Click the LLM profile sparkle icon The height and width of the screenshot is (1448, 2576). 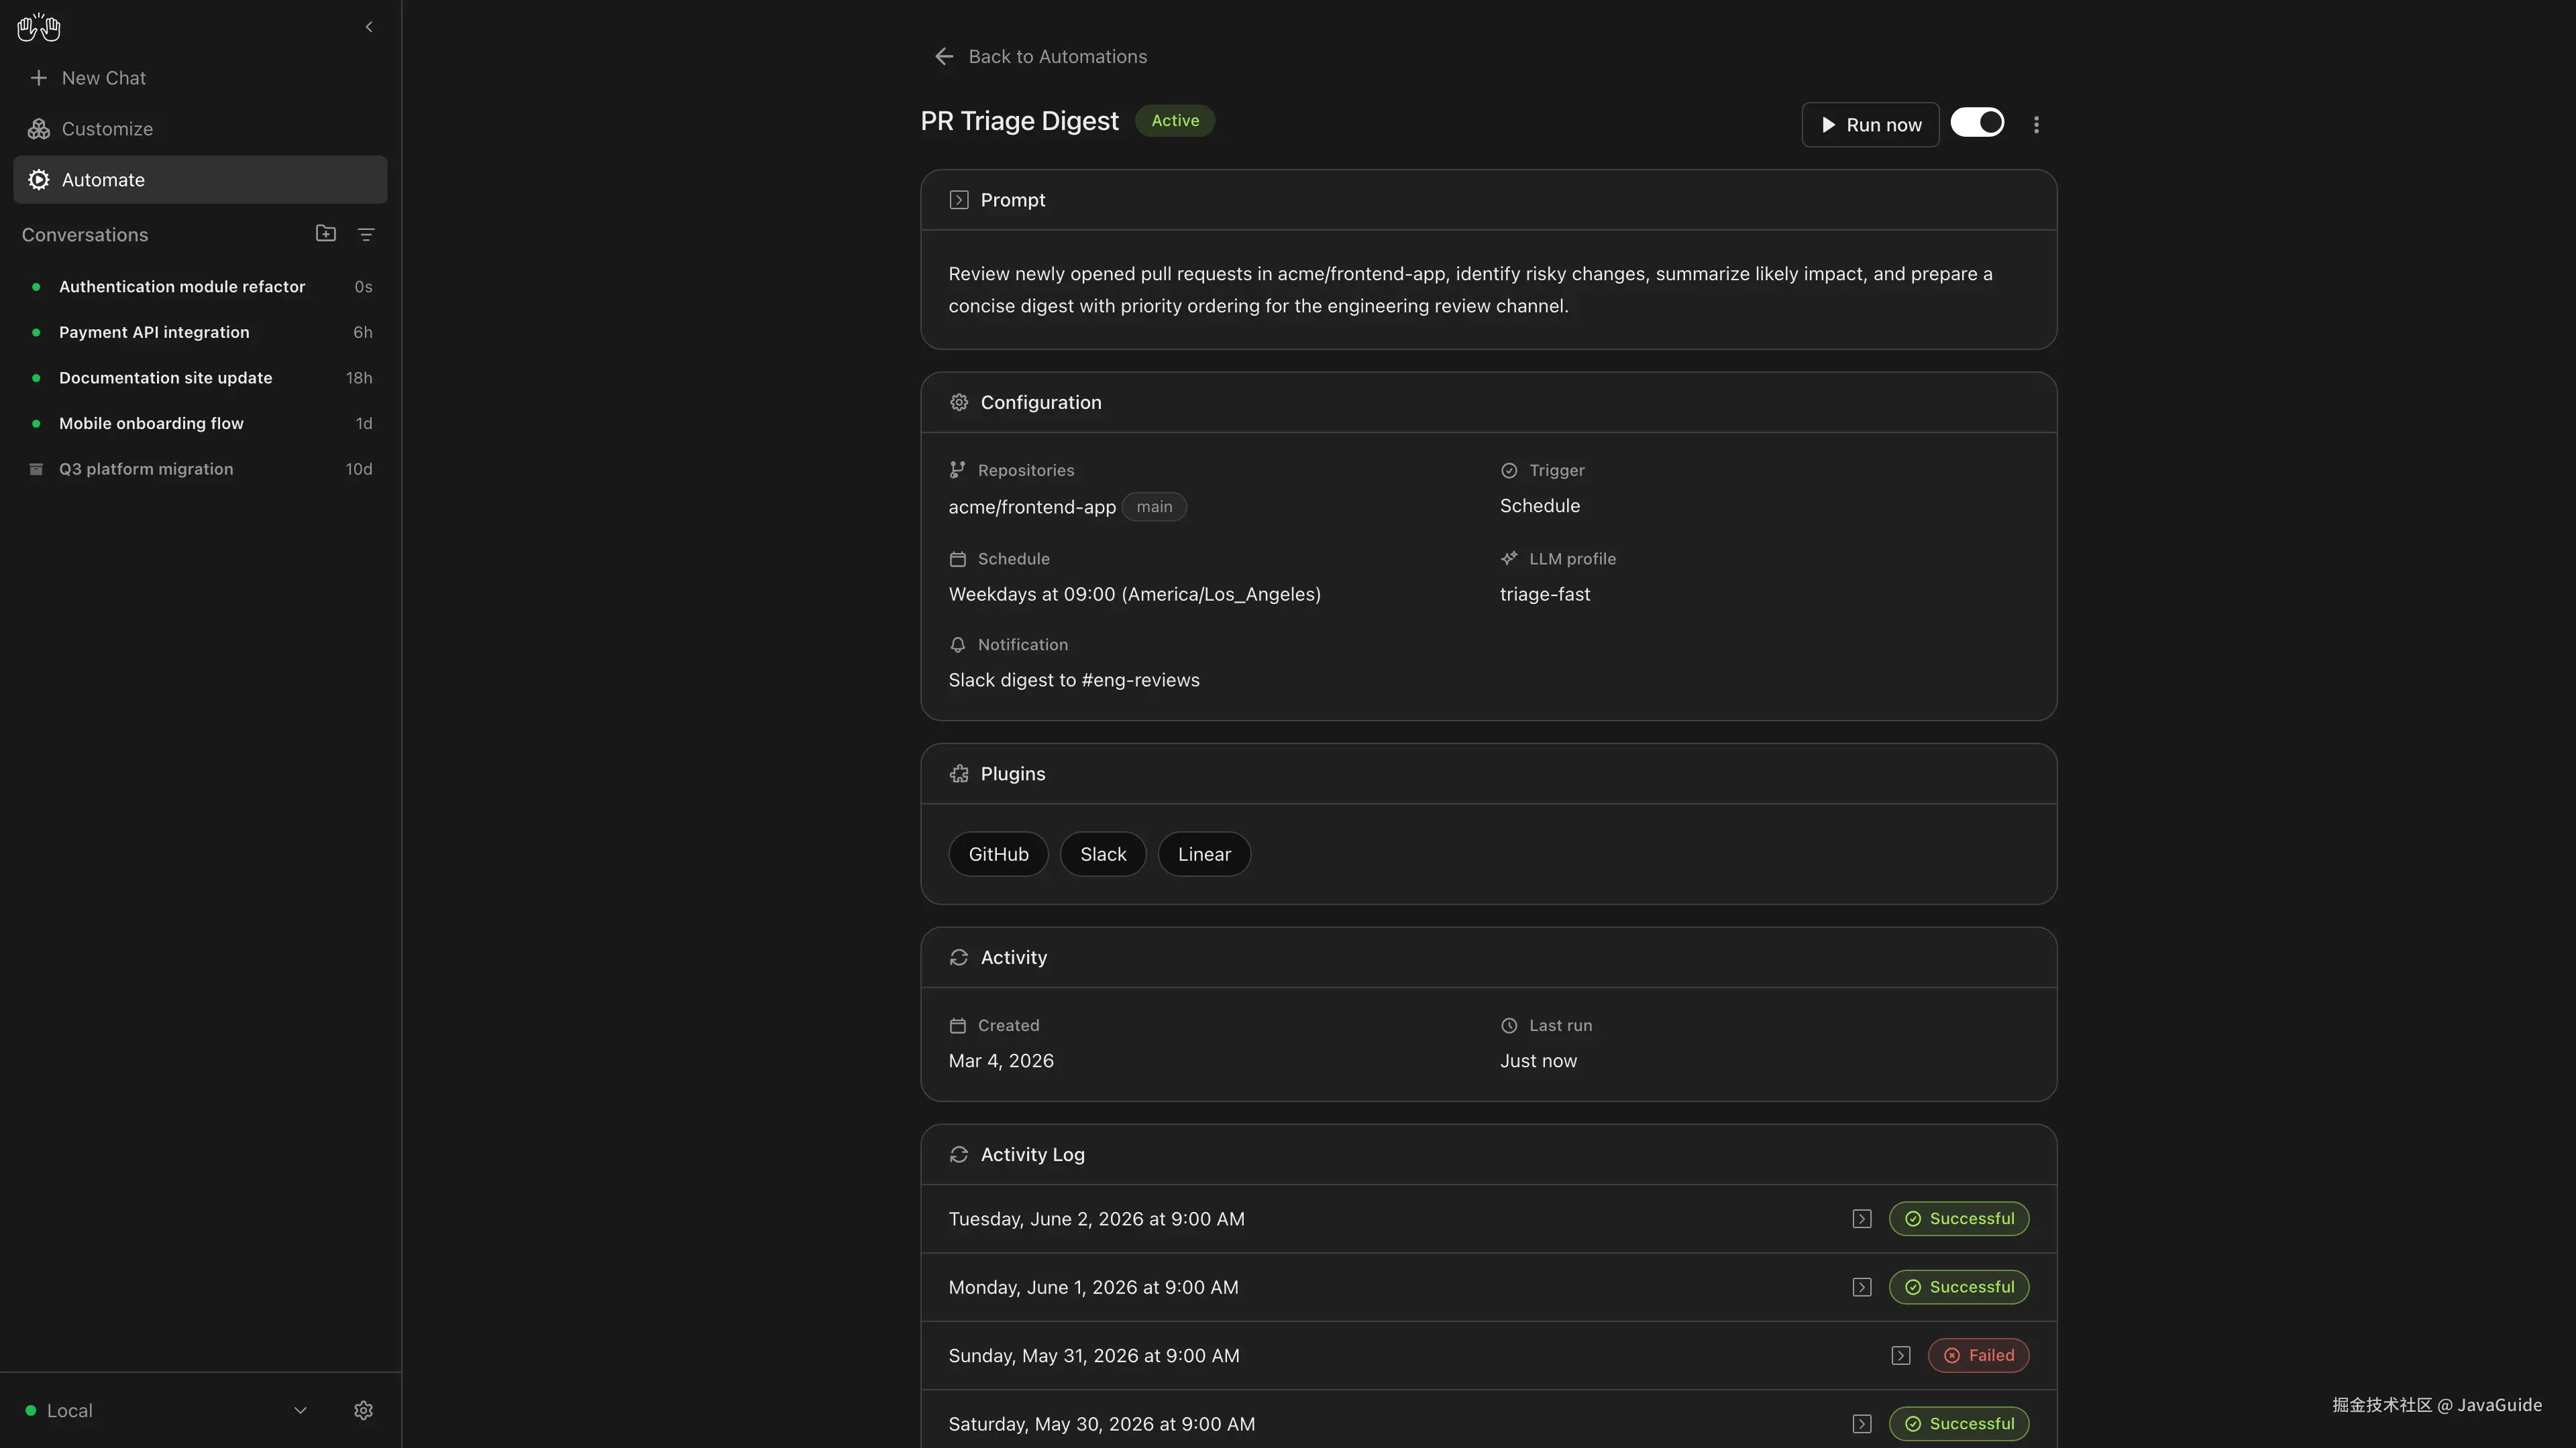click(x=1509, y=558)
